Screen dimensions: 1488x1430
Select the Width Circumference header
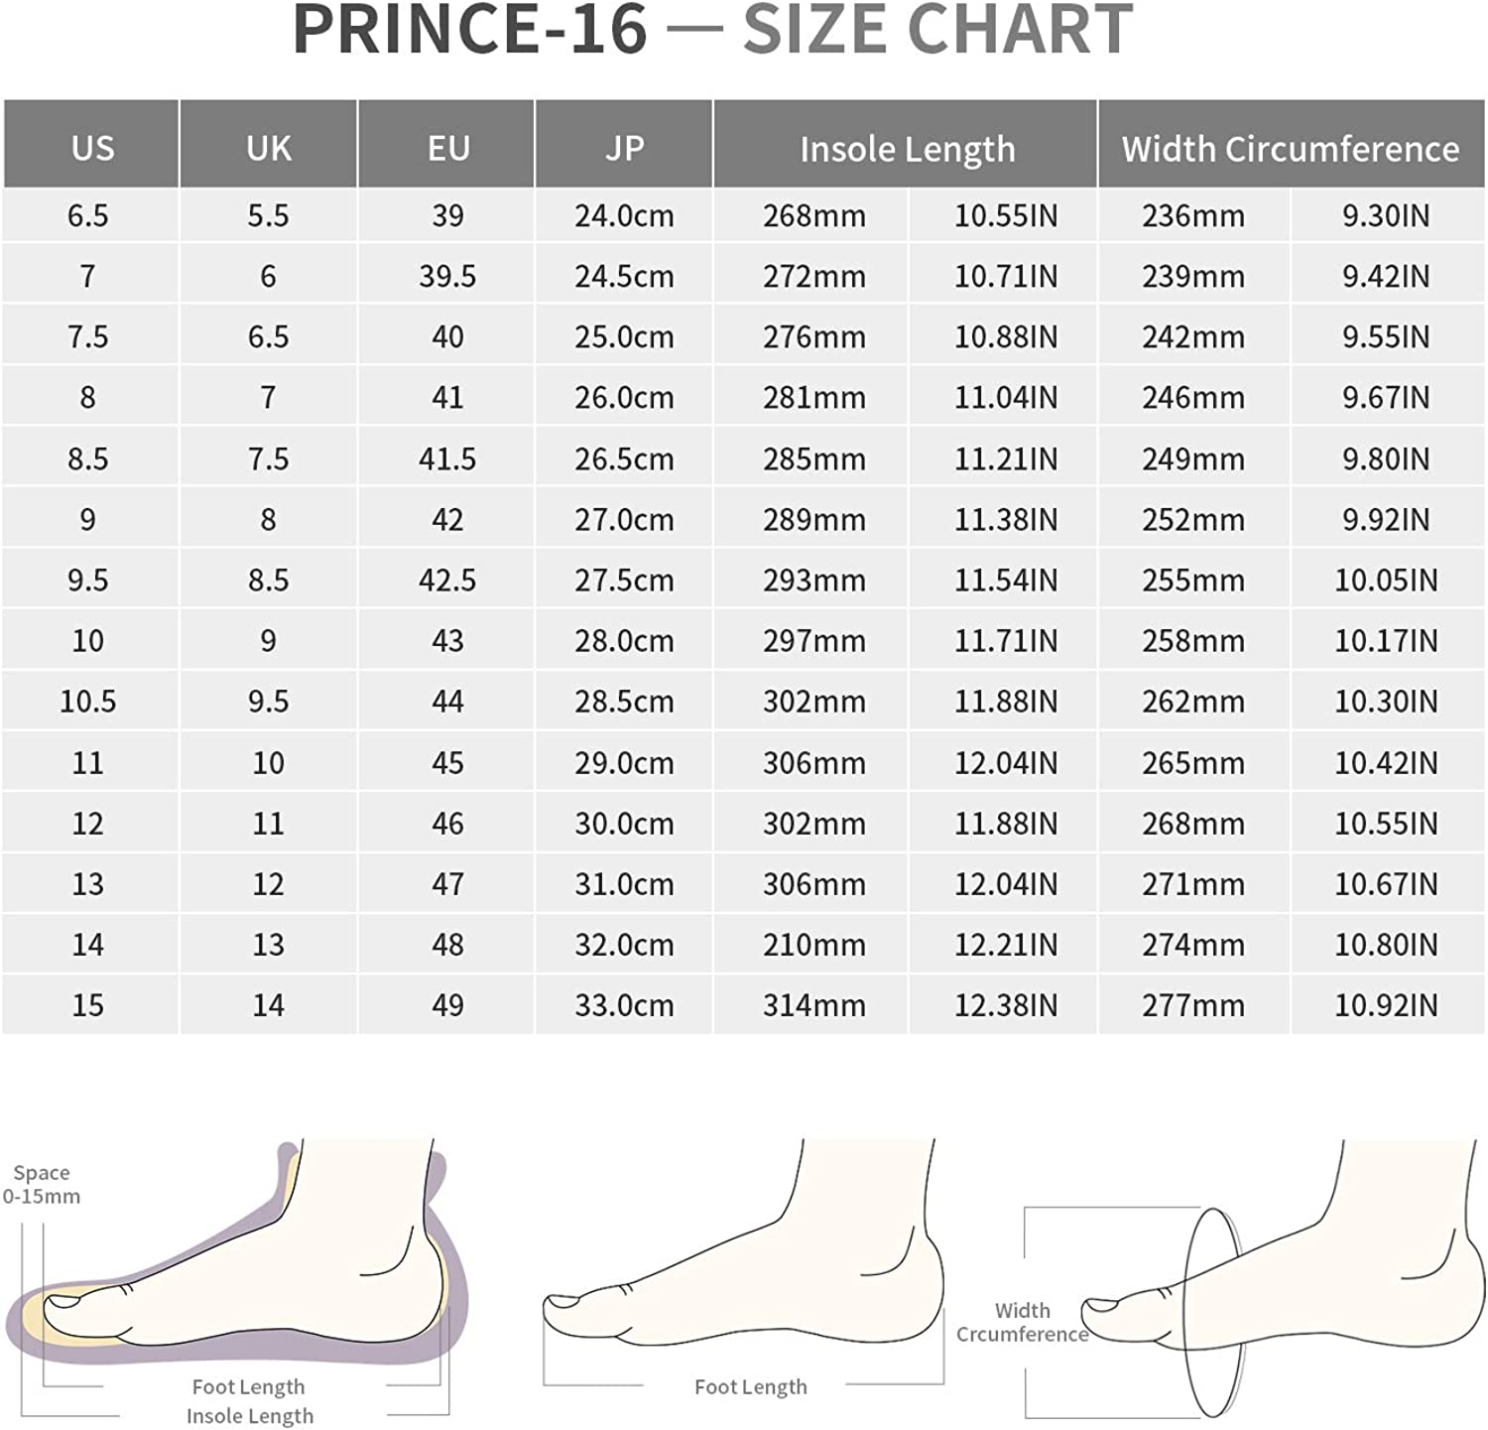pyautogui.click(x=1290, y=149)
